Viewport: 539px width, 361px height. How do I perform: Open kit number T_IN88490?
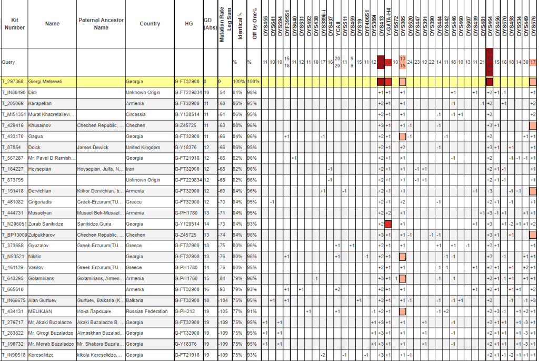(13, 93)
